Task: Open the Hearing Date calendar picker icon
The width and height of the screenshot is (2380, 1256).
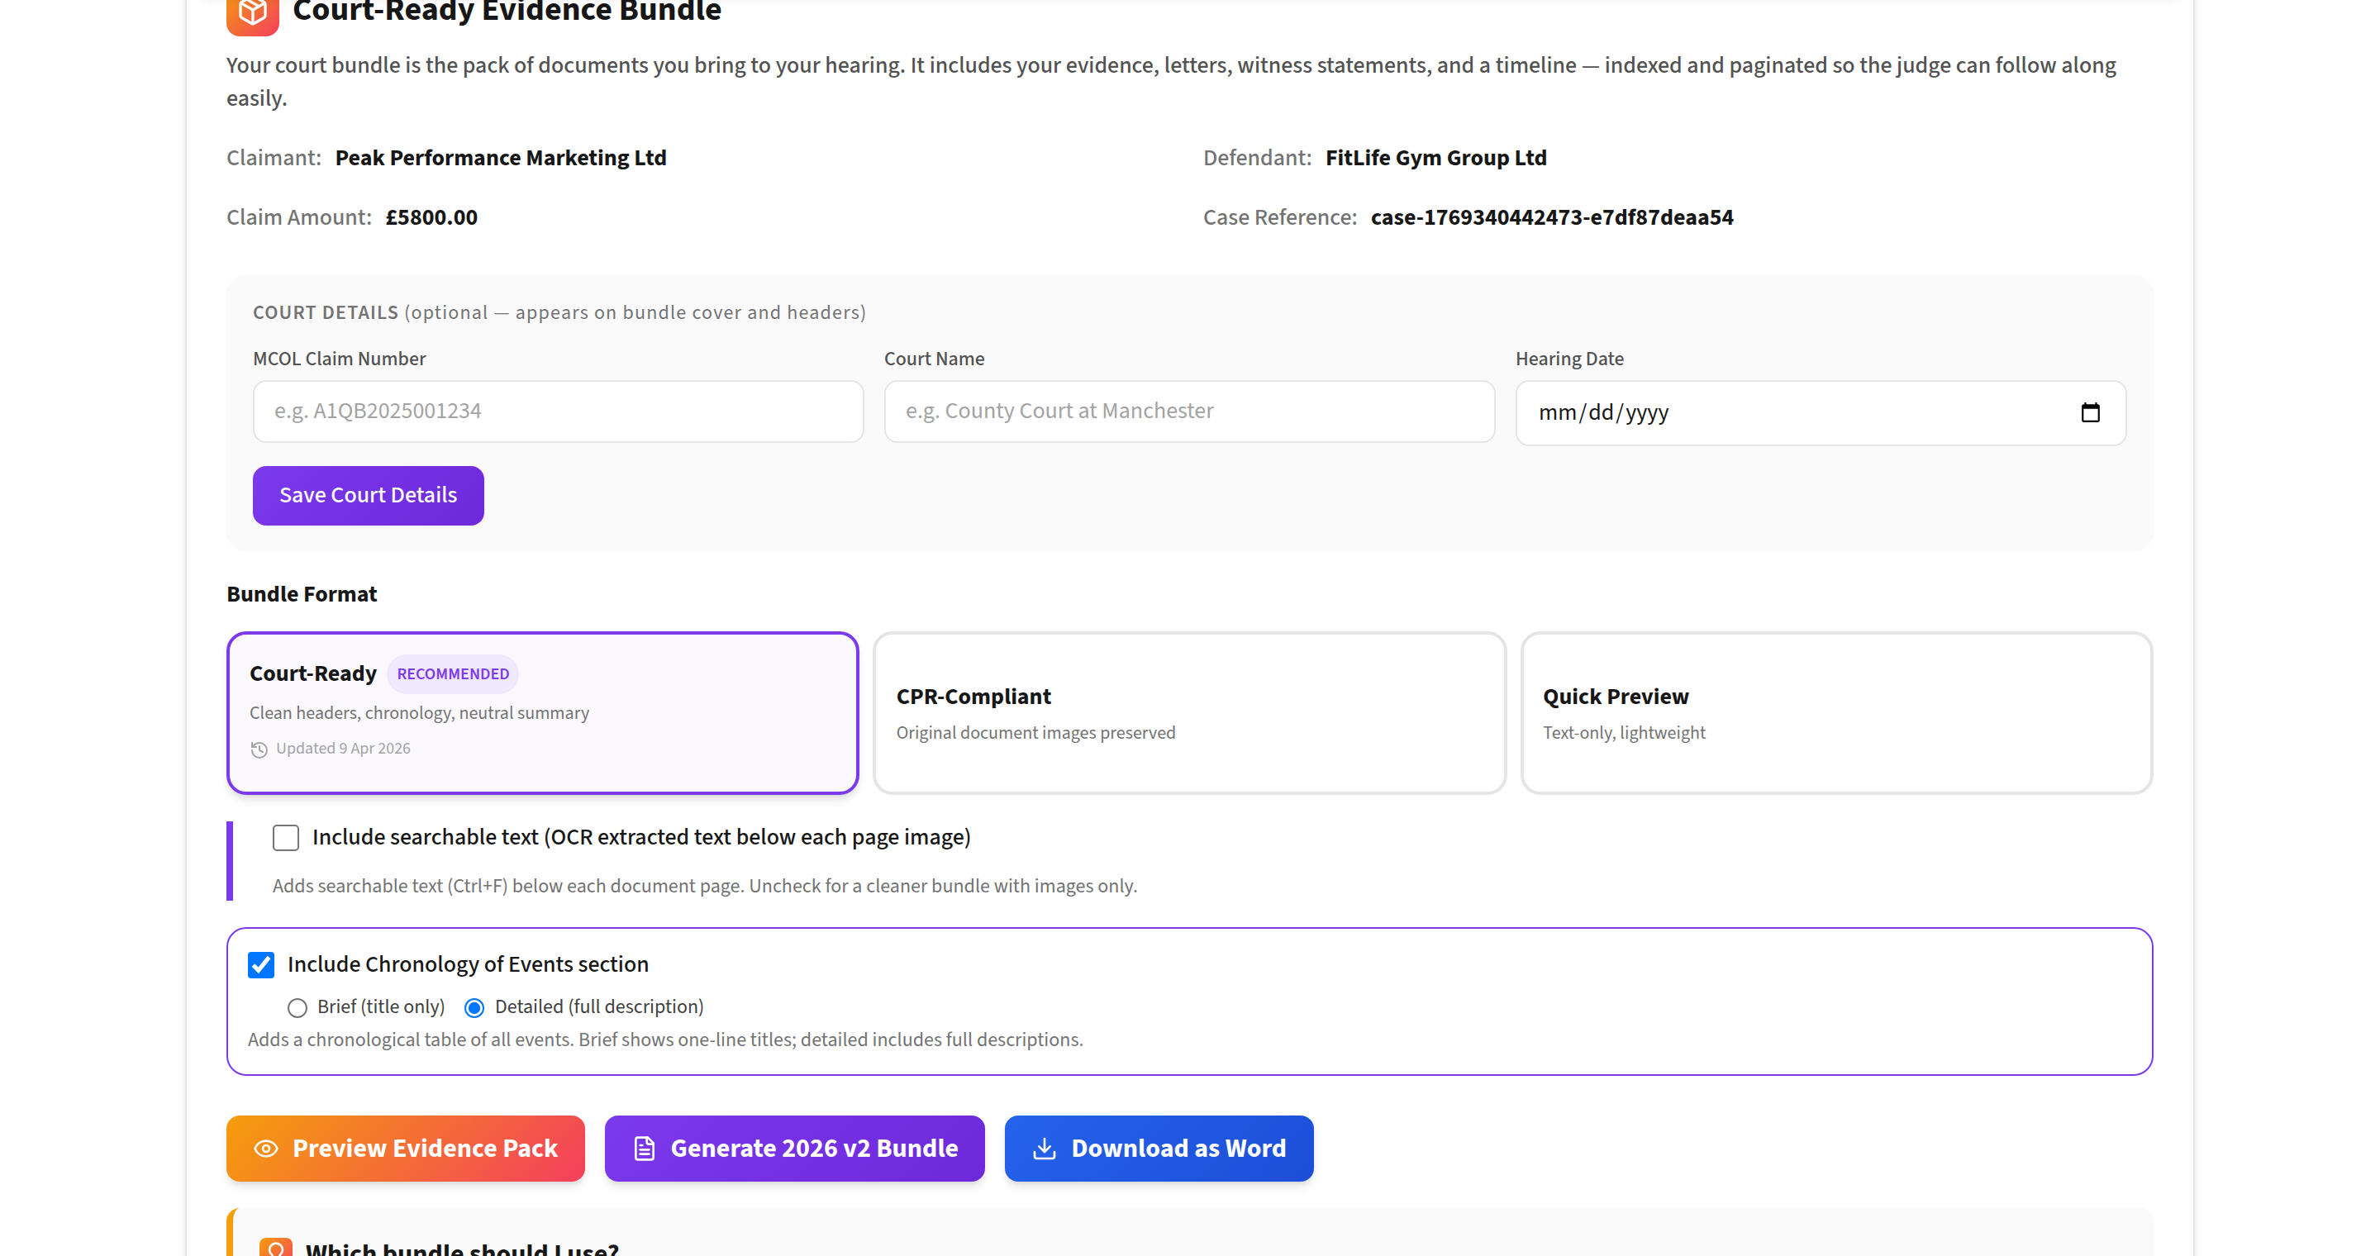Action: 2090,413
